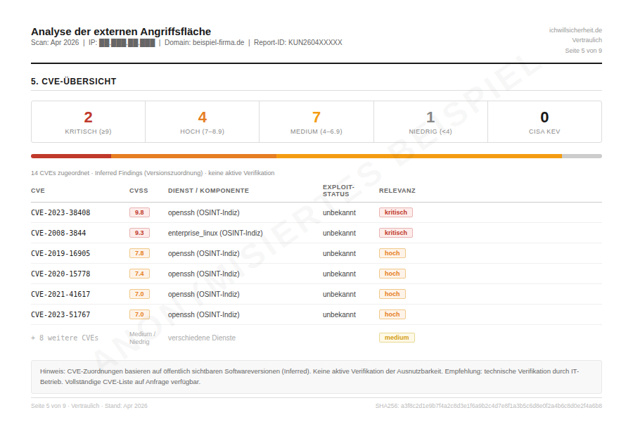Screen dimensions: 633x422
Task: Click hoch badge for CVE-2023-51767
Action: pos(392,314)
